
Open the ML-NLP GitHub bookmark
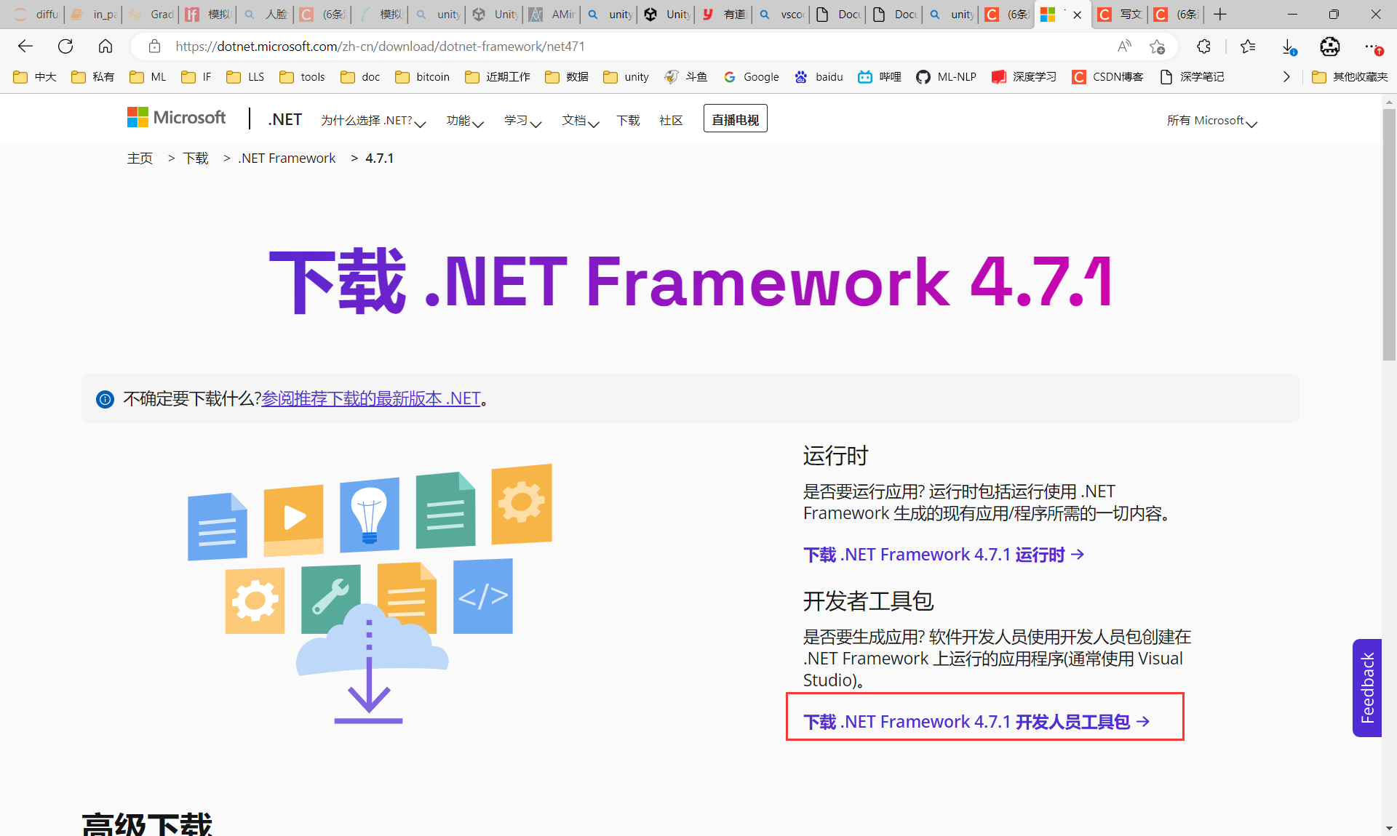pos(946,77)
